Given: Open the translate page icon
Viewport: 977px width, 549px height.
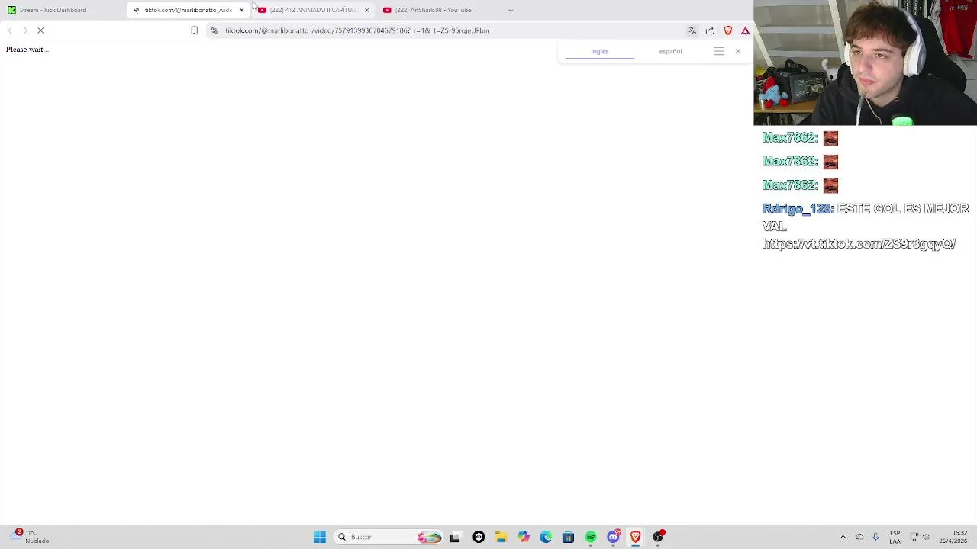Looking at the screenshot, I should click(x=692, y=30).
